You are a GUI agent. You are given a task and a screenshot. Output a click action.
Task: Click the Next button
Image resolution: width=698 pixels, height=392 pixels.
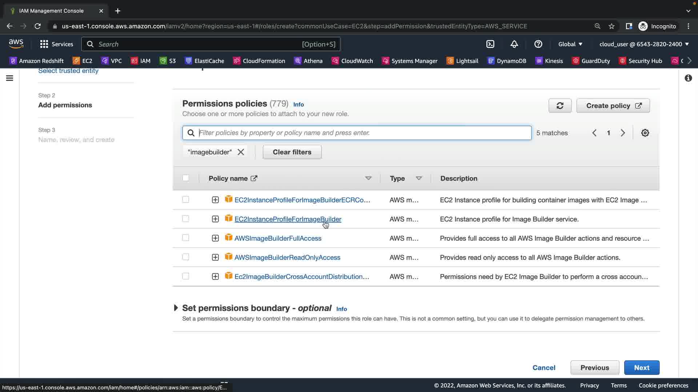click(641, 368)
